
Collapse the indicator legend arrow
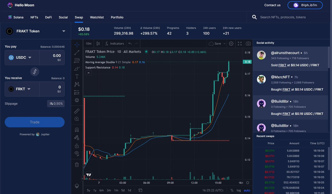tap(89, 73)
